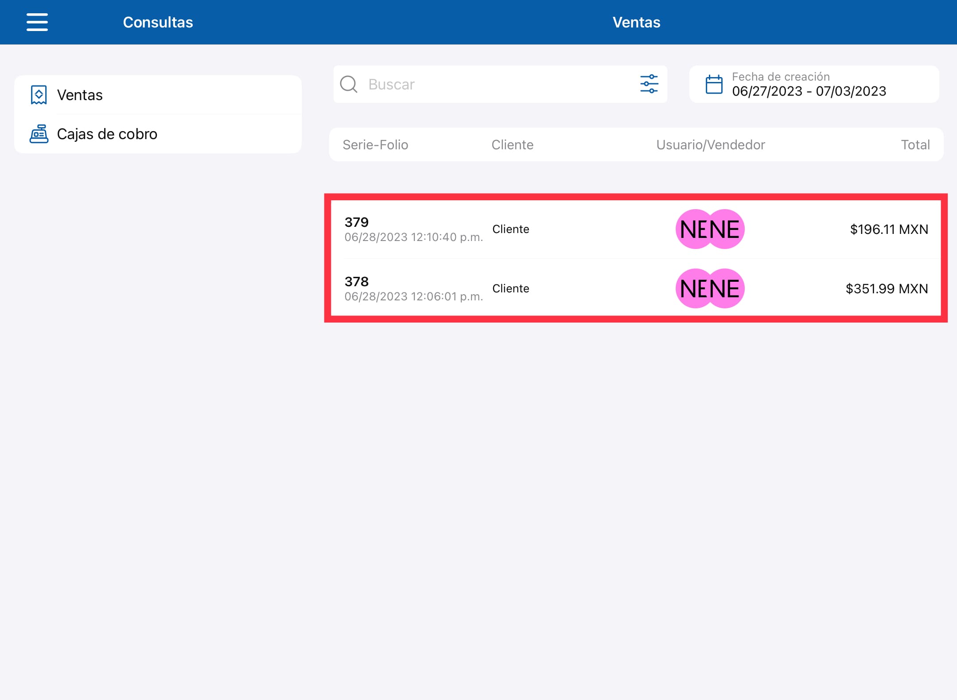
Task: Sort by Cliente column header
Action: 512,145
